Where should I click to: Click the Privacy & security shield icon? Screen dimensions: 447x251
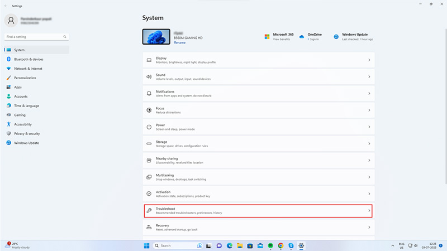9,133
